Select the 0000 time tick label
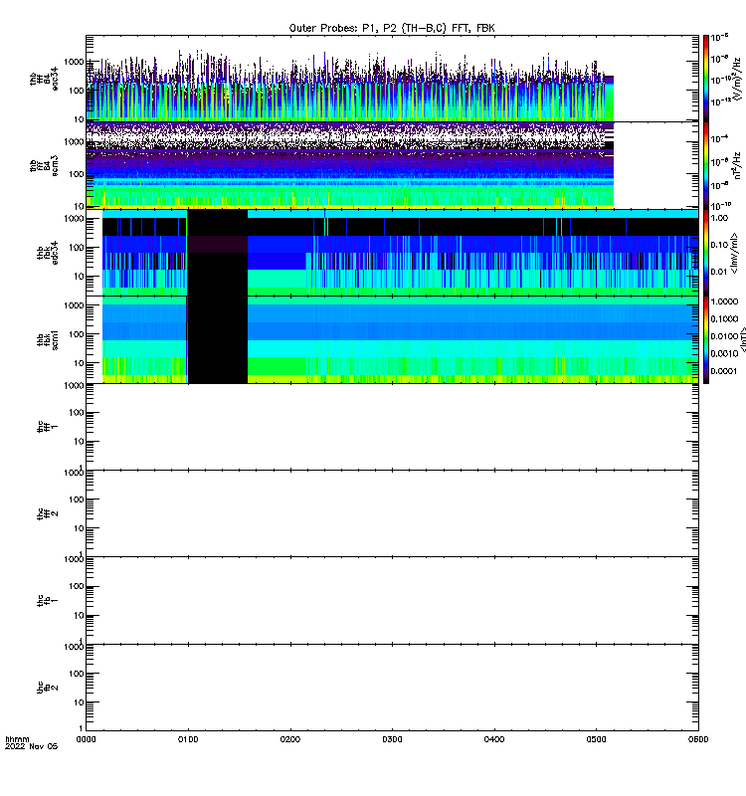Screen dimensions: 746x796 (x=86, y=739)
